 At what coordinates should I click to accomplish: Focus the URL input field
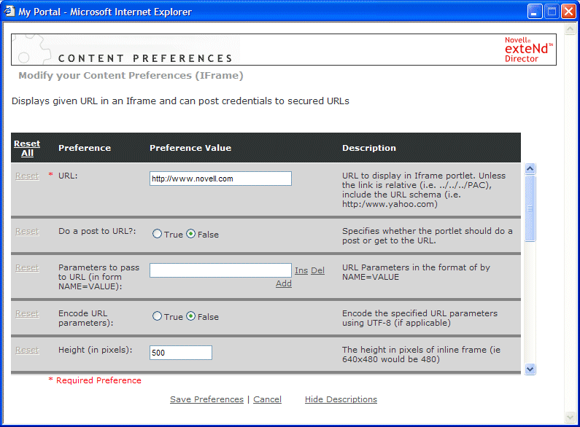220,179
